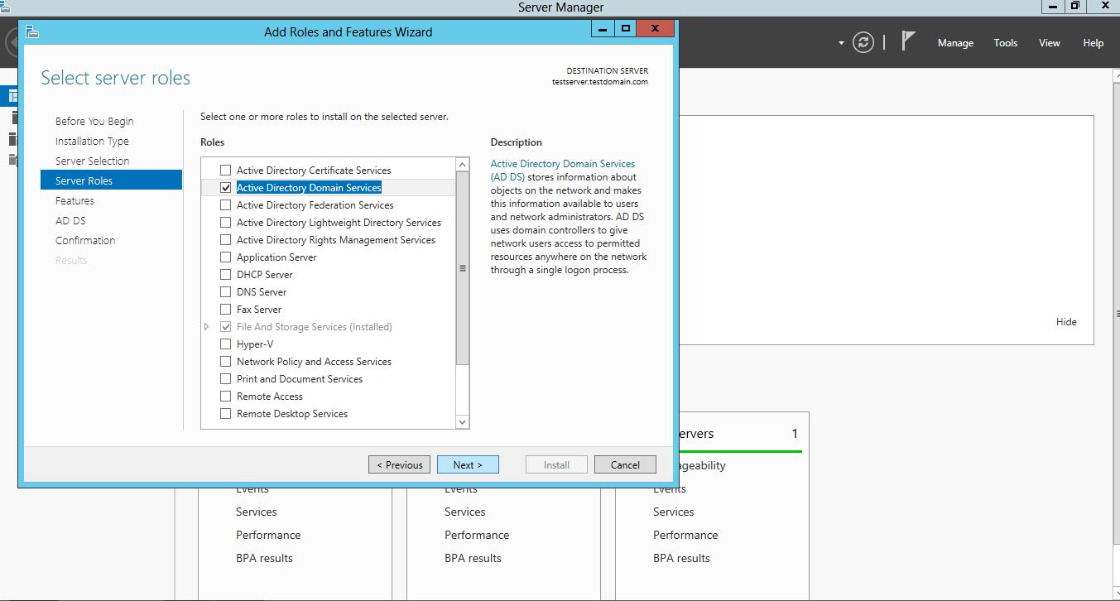Enable the Application Server role checkbox
This screenshot has height=601, width=1120.
[225, 257]
